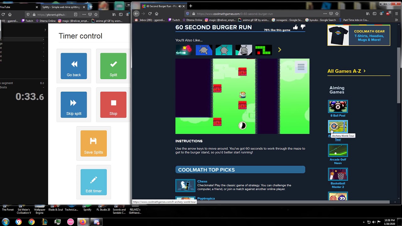Open Library icon in left browser toolbar
This screenshot has height=226, width=402.
(x=114, y=14)
